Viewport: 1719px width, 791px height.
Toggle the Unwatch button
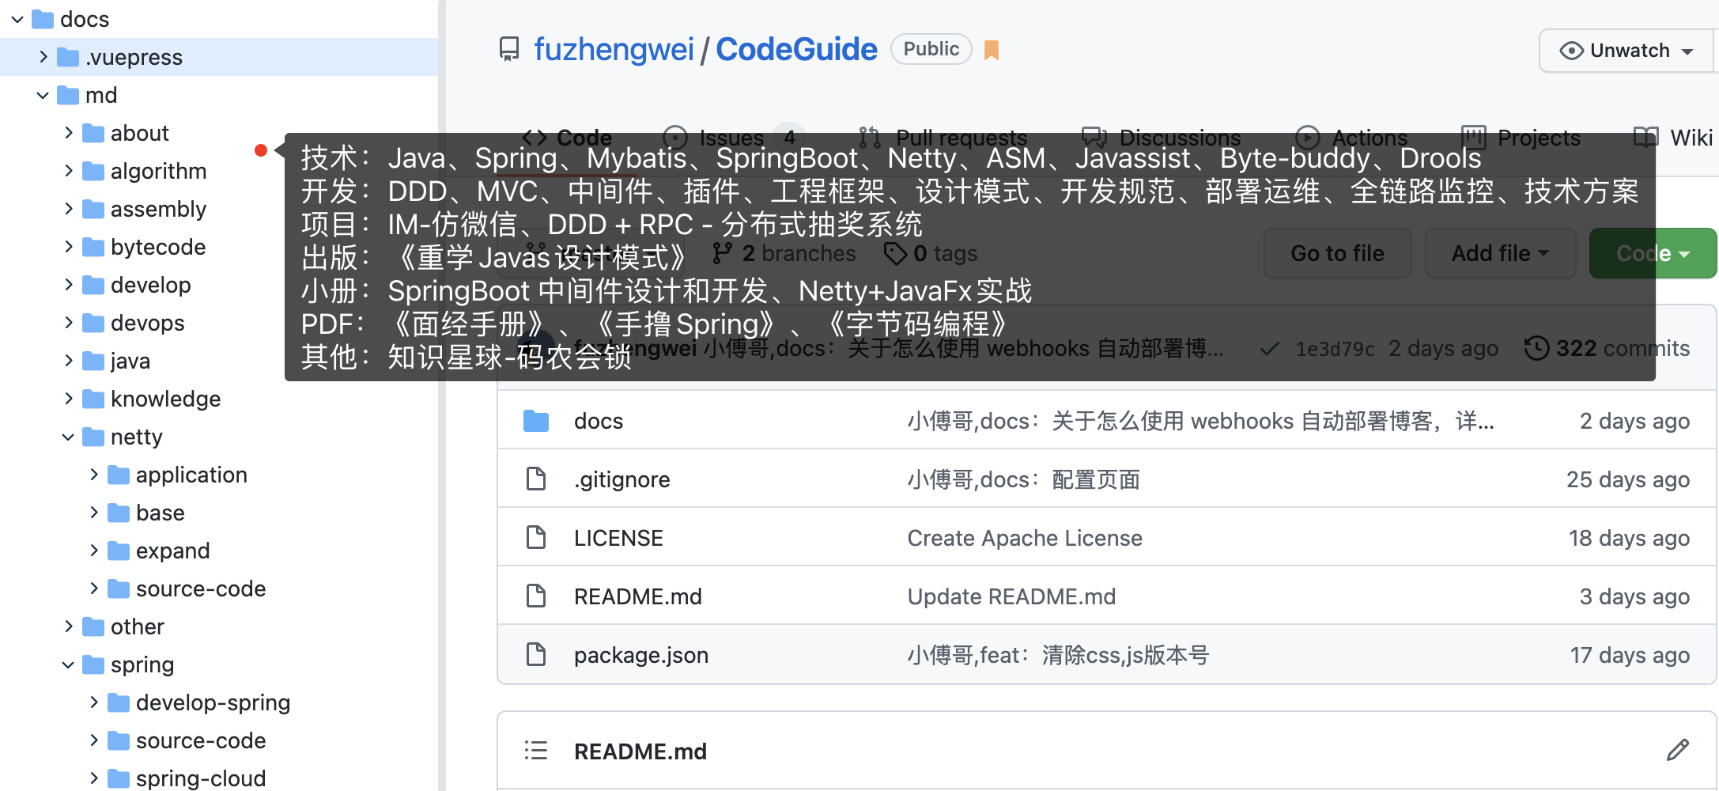(1625, 50)
